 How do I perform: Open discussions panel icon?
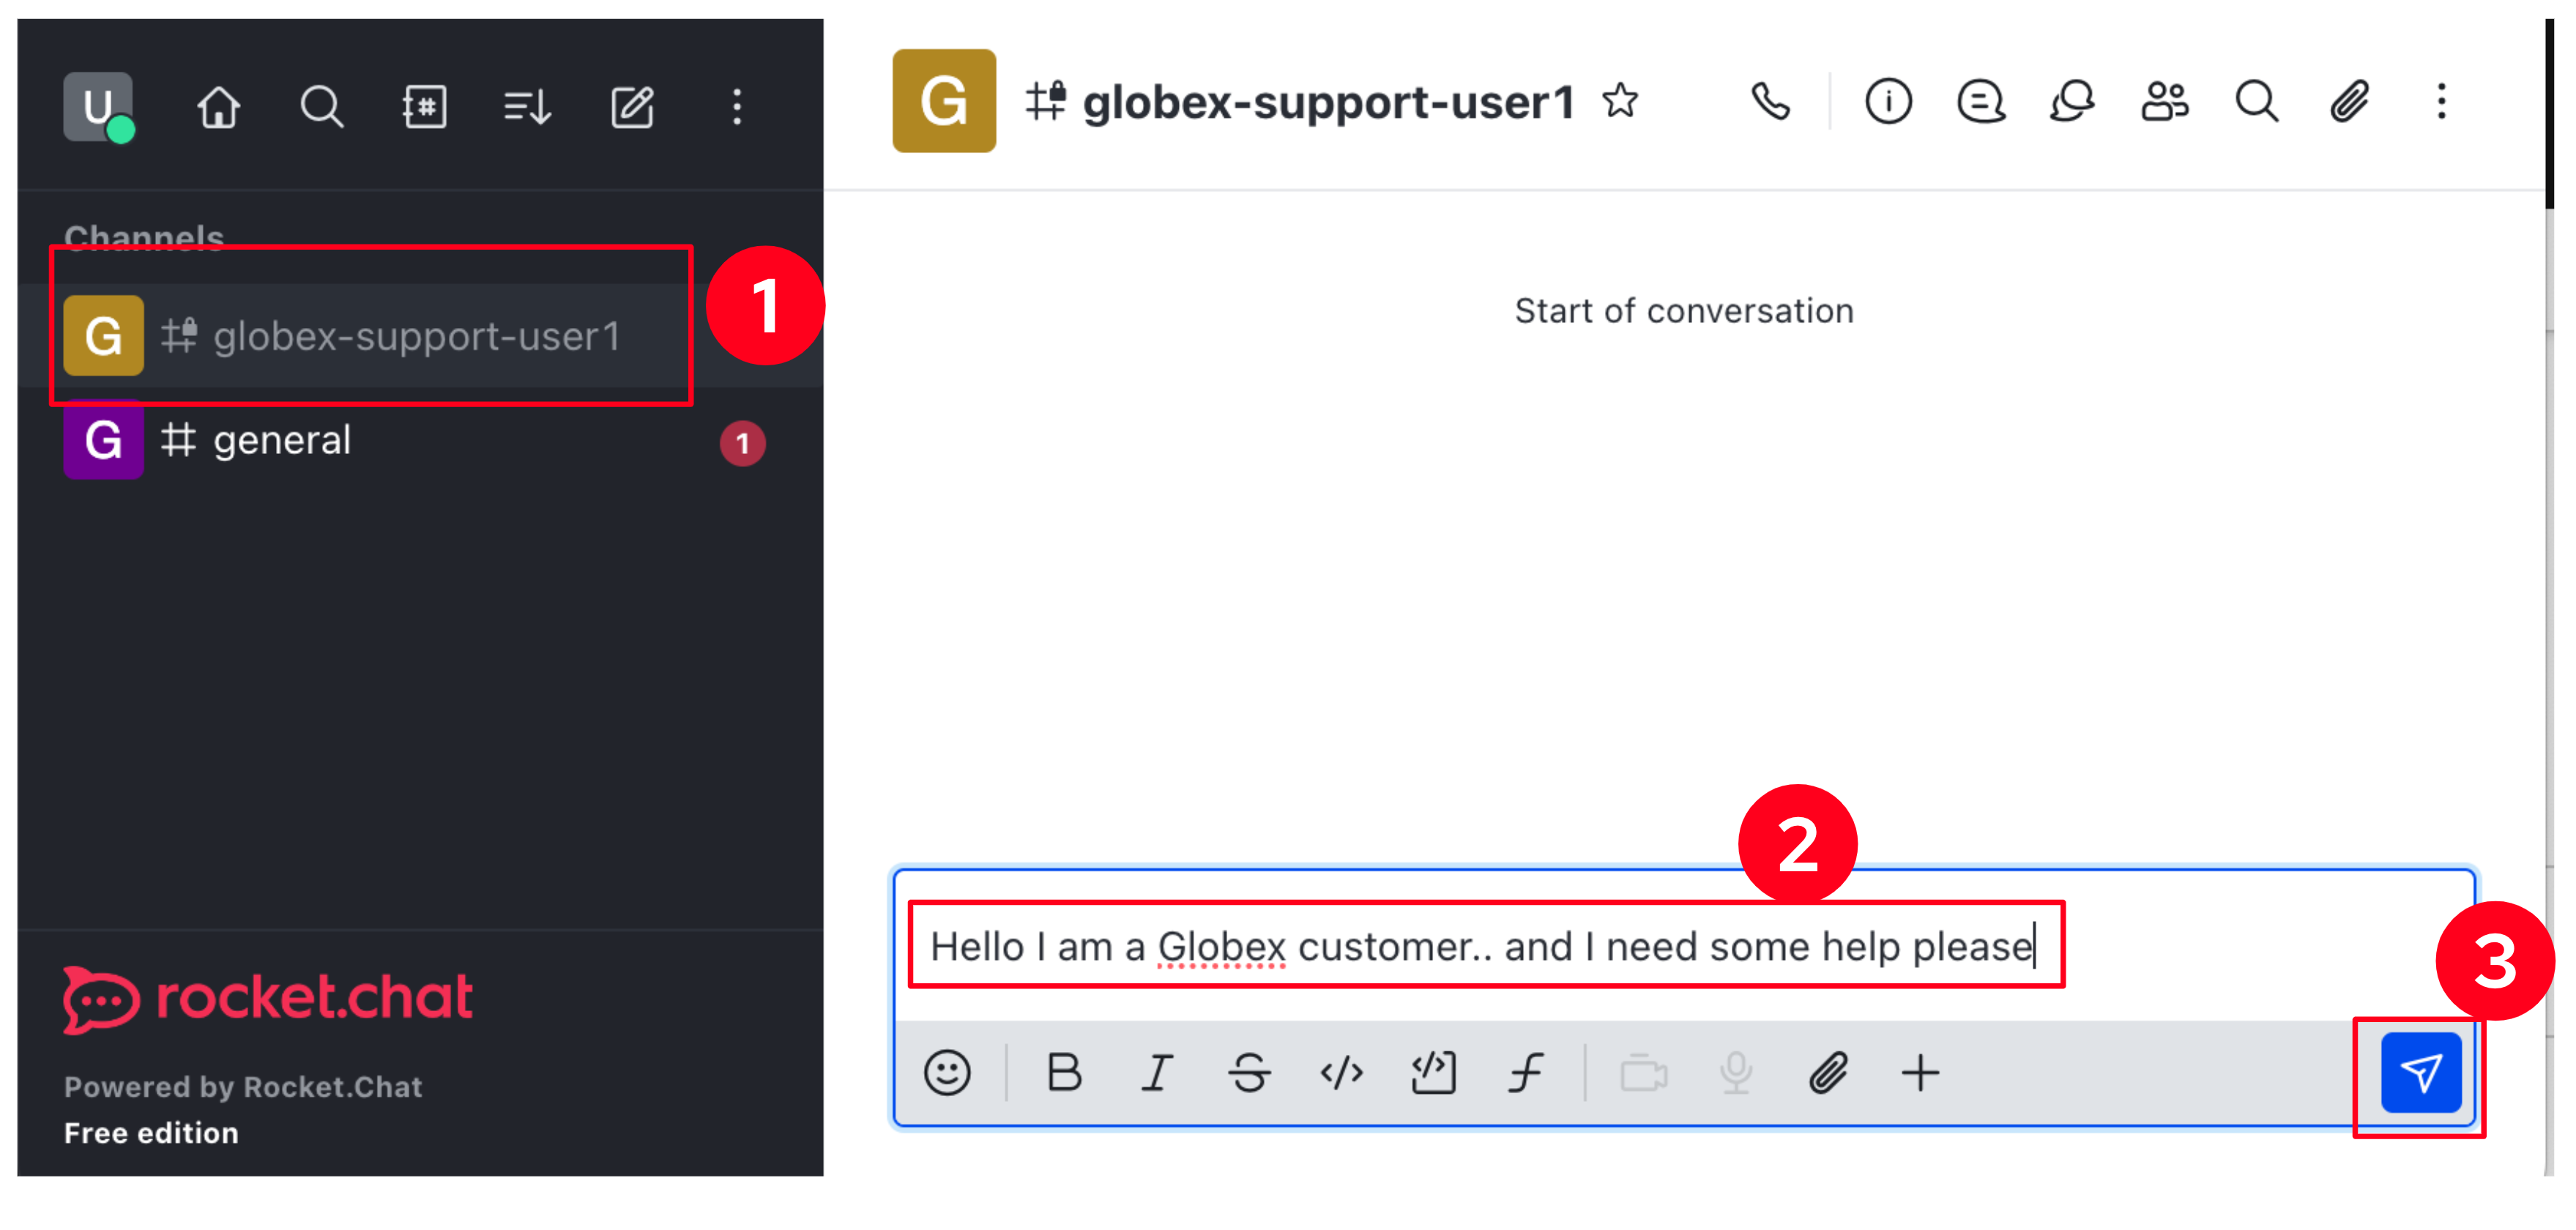click(x=2072, y=101)
